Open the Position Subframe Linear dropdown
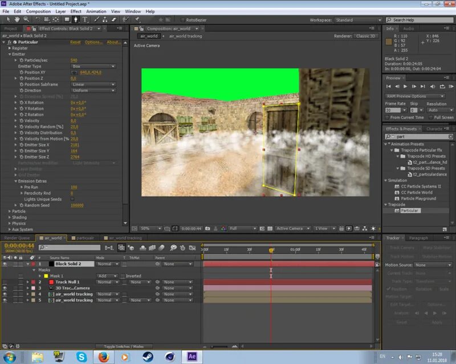Image resolution: width=456 pixels, height=364 pixels. pyautogui.click(x=93, y=85)
